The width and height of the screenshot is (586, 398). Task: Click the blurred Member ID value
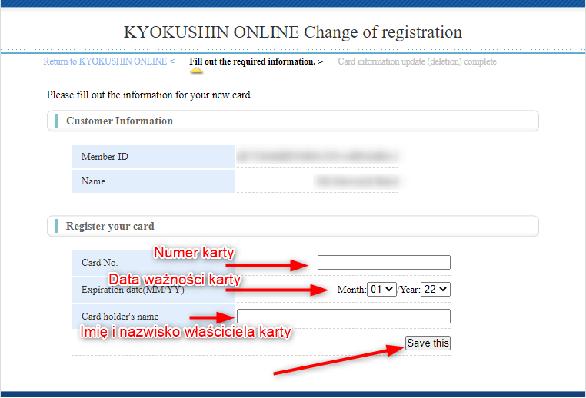tap(318, 156)
